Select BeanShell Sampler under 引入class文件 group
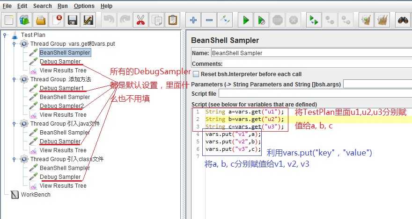 coord(65,168)
